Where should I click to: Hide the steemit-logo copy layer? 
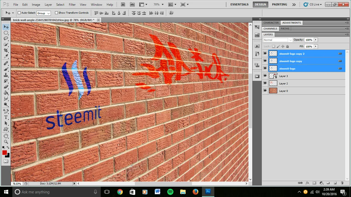tap(265, 61)
